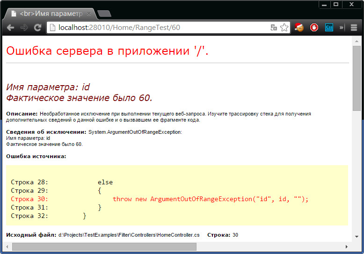Click 'Строка: 30' at the bottom

click(x=223, y=235)
